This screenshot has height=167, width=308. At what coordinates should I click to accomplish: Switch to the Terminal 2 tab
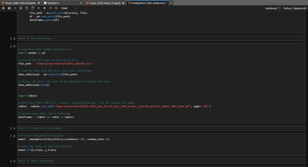[53, 3]
